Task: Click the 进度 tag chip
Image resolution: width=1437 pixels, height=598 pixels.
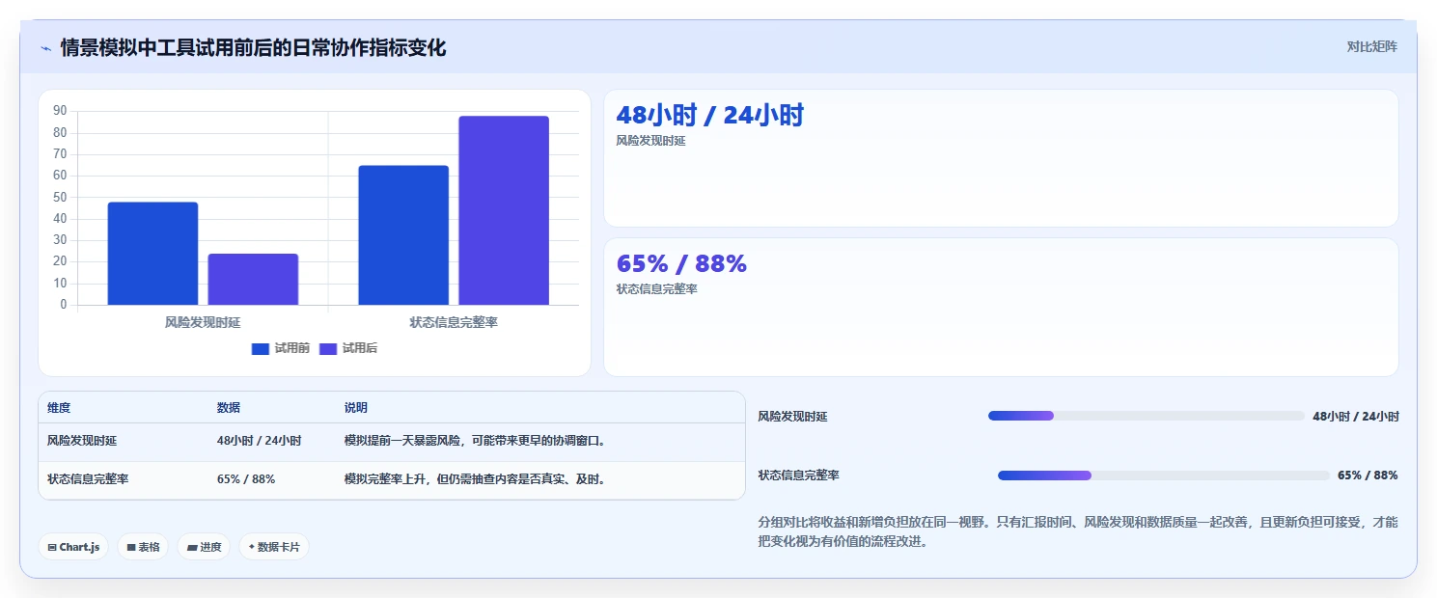Action: tap(204, 547)
